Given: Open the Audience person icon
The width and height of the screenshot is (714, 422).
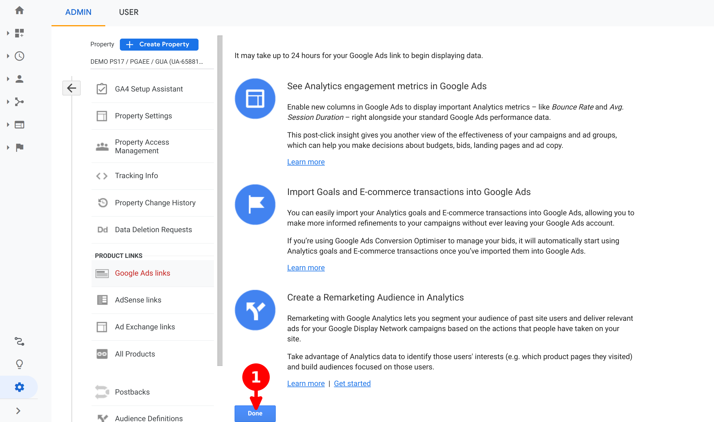Looking at the screenshot, I should [x=19, y=79].
